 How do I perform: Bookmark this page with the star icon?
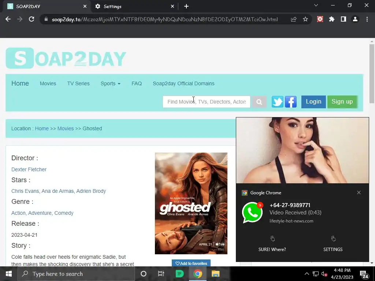[305, 19]
